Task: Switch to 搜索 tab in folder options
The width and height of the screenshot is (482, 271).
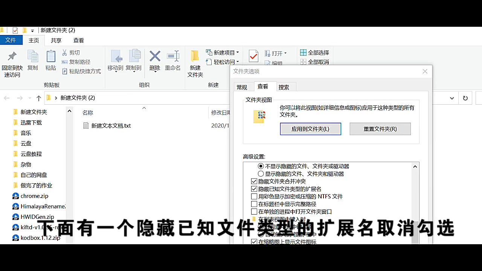Action: point(284,87)
